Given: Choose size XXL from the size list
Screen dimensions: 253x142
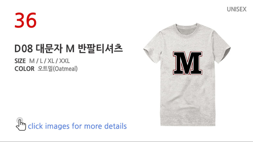Looking at the screenshot, I should [65, 61].
